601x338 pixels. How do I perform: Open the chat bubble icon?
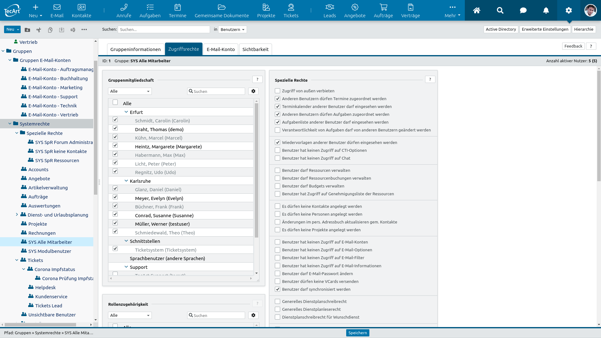click(x=523, y=10)
